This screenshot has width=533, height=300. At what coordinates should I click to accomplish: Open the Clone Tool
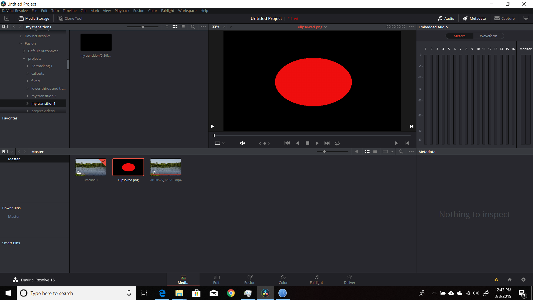(x=70, y=18)
